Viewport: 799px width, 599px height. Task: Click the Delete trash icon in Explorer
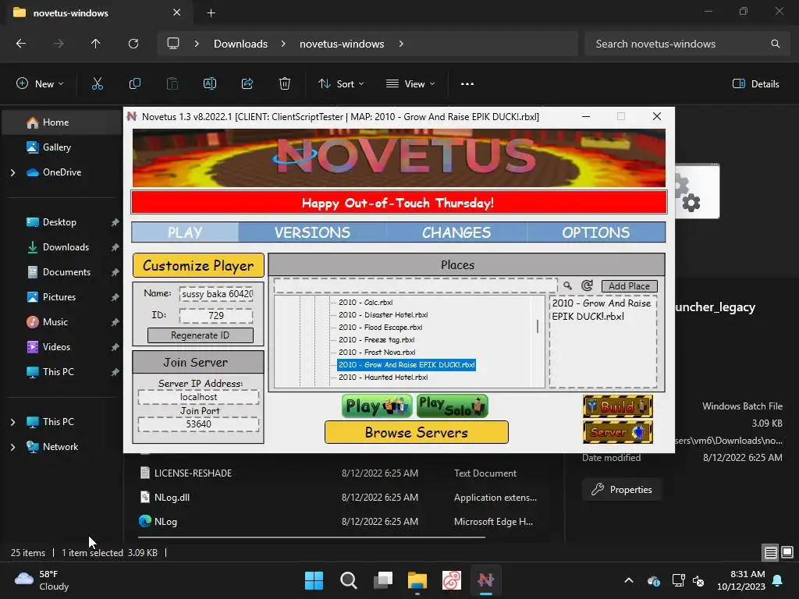(285, 83)
